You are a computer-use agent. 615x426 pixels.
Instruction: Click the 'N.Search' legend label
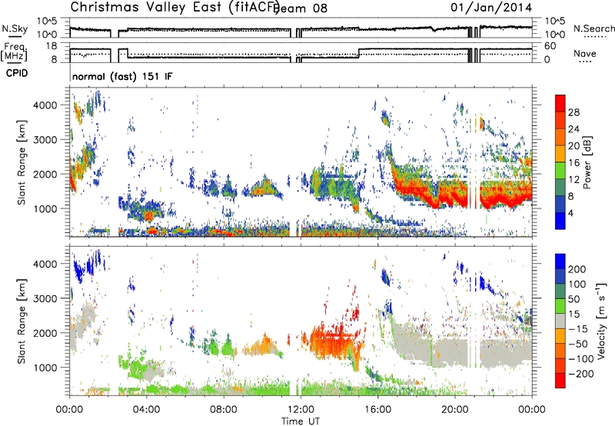point(593,28)
